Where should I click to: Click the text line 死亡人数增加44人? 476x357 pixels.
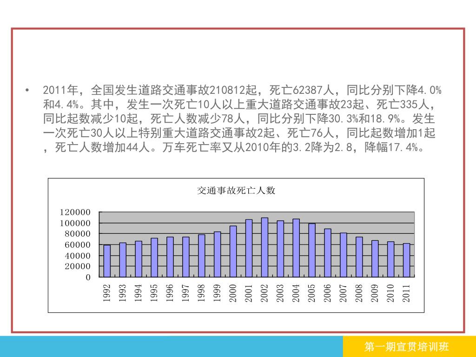pyautogui.click(x=234, y=147)
